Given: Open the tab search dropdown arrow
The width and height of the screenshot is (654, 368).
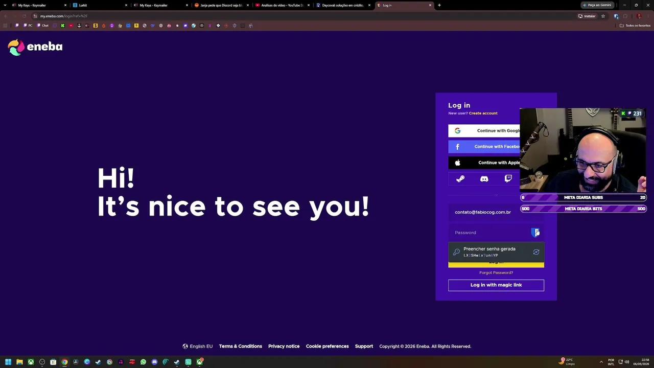Looking at the screenshot, I should click(5, 5).
